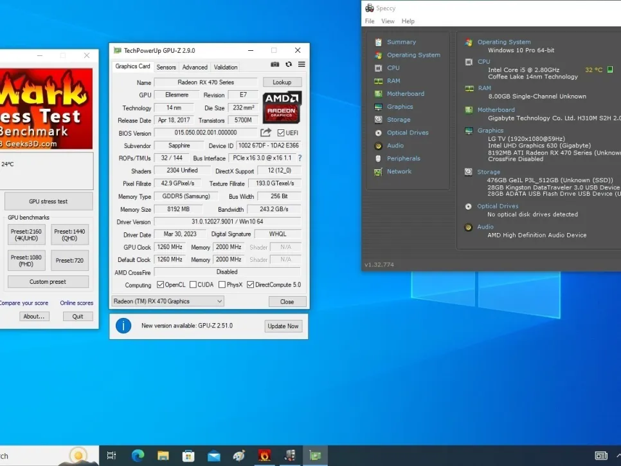Click the AMD Radeon Graphics logo
The width and height of the screenshot is (621, 466).
[282, 107]
